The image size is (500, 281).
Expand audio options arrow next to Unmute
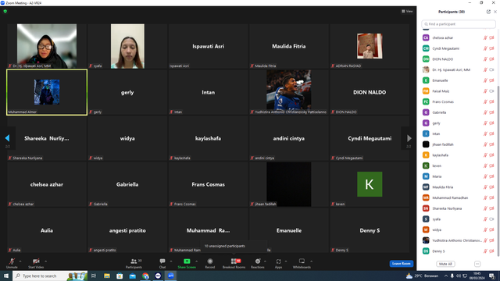click(20, 261)
